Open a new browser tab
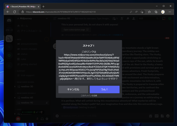 pos(43,7)
